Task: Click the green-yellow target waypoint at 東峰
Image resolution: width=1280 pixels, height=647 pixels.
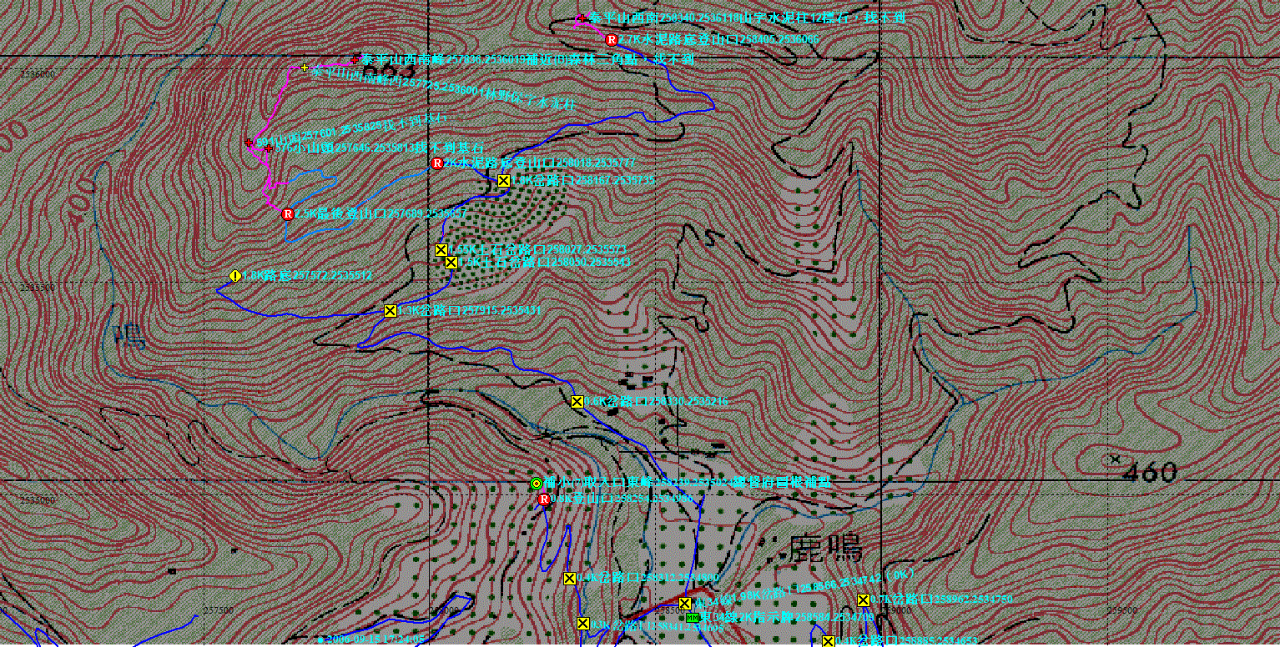Action: click(537, 483)
